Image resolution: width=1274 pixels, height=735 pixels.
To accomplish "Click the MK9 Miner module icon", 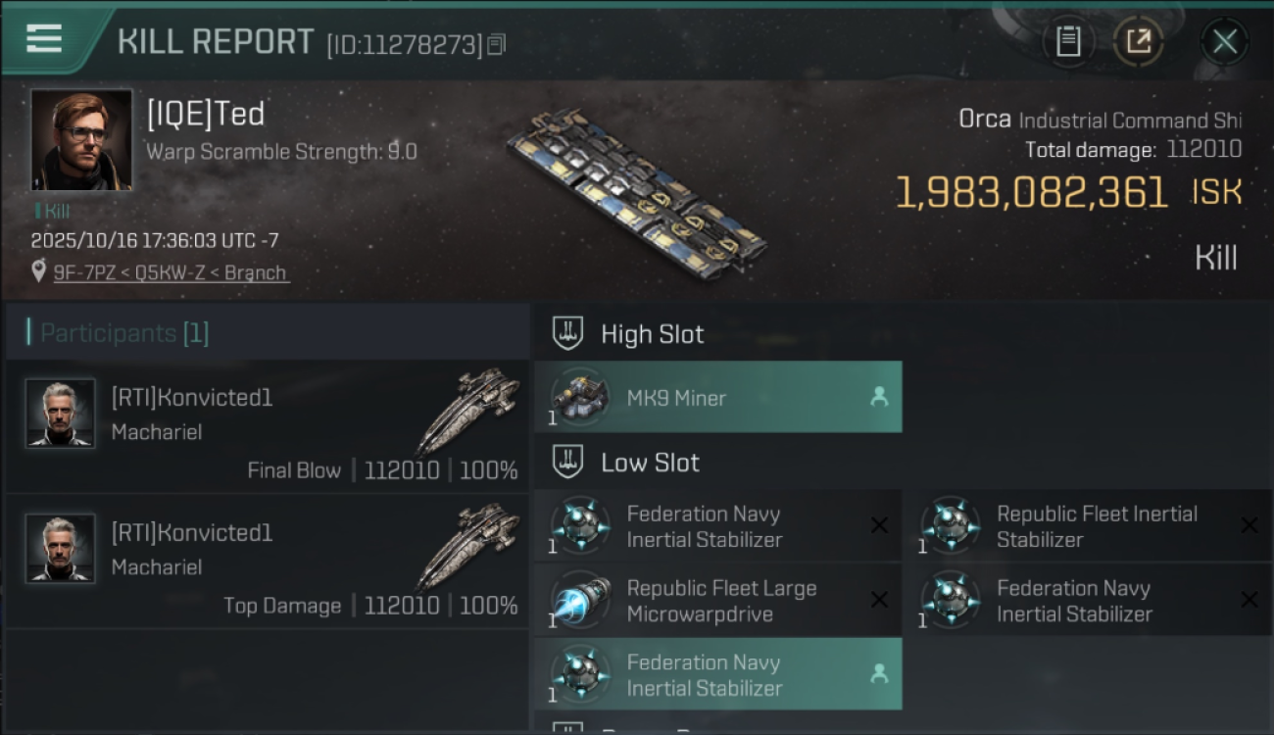I will pyautogui.click(x=580, y=397).
